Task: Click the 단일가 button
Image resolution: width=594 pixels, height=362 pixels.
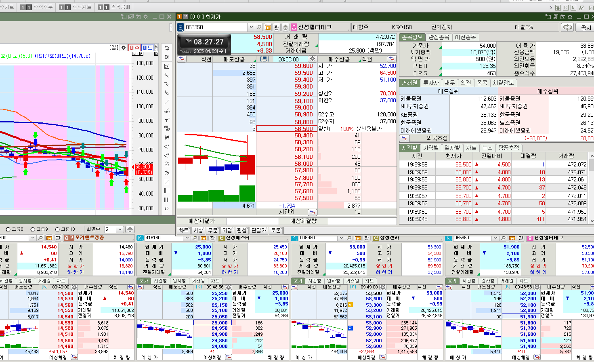Action: (x=258, y=230)
